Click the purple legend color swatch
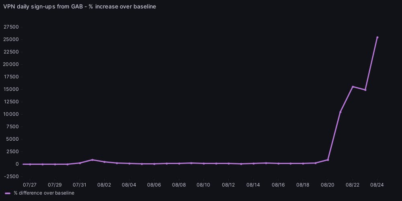The height and width of the screenshot is (201, 402). coord(8,193)
